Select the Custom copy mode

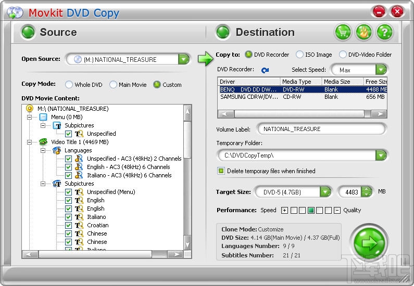(157, 85)
